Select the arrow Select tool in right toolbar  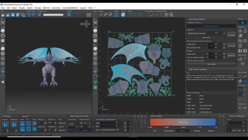tap(243, 23)
